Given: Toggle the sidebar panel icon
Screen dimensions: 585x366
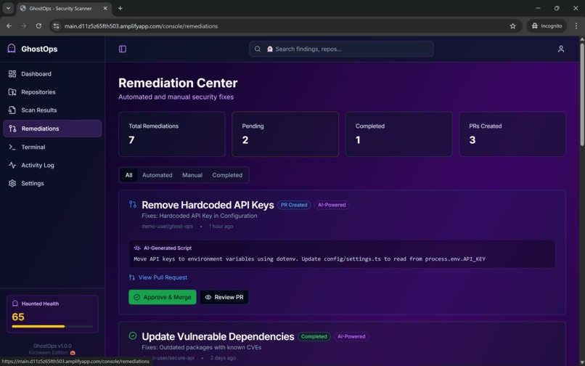Looking at the screenshot, I should (123, 49).
